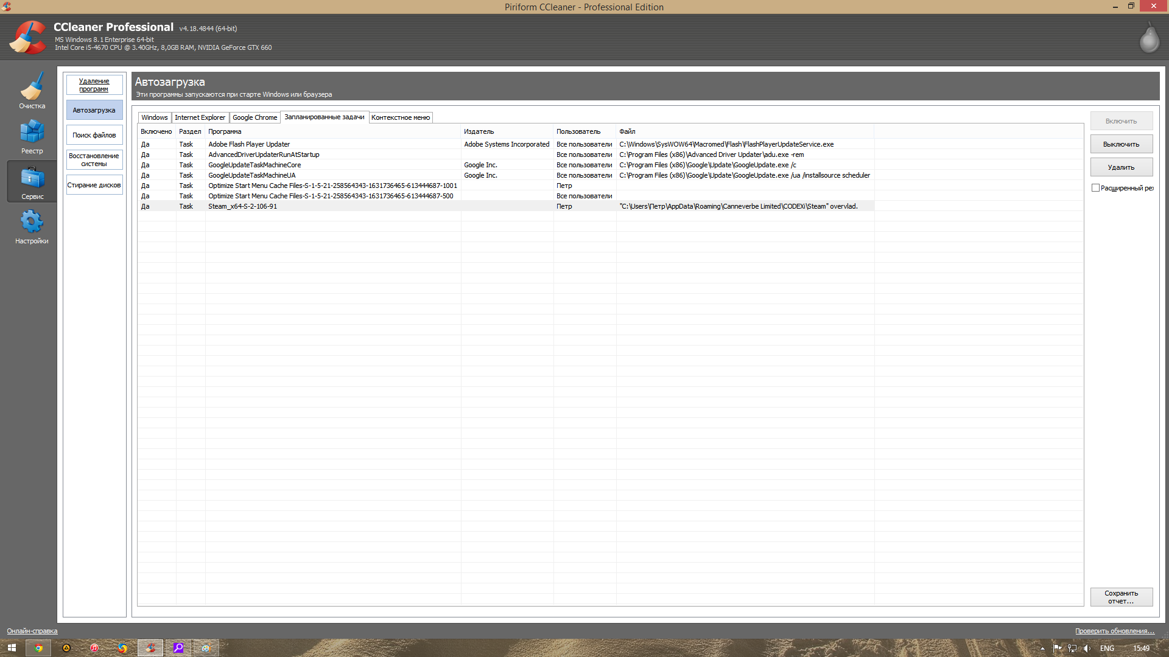Click the iTunes taskbar icon
Screen dimensions: 1169x657
94,648
